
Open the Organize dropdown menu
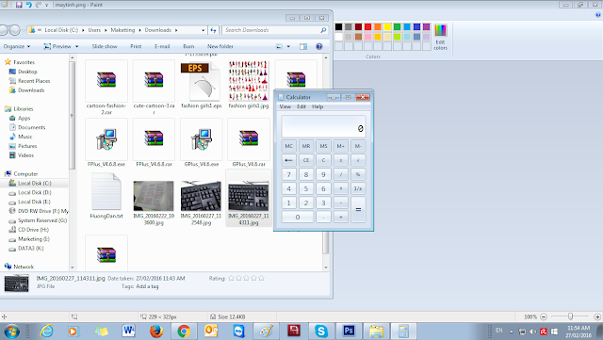(17, 46)
